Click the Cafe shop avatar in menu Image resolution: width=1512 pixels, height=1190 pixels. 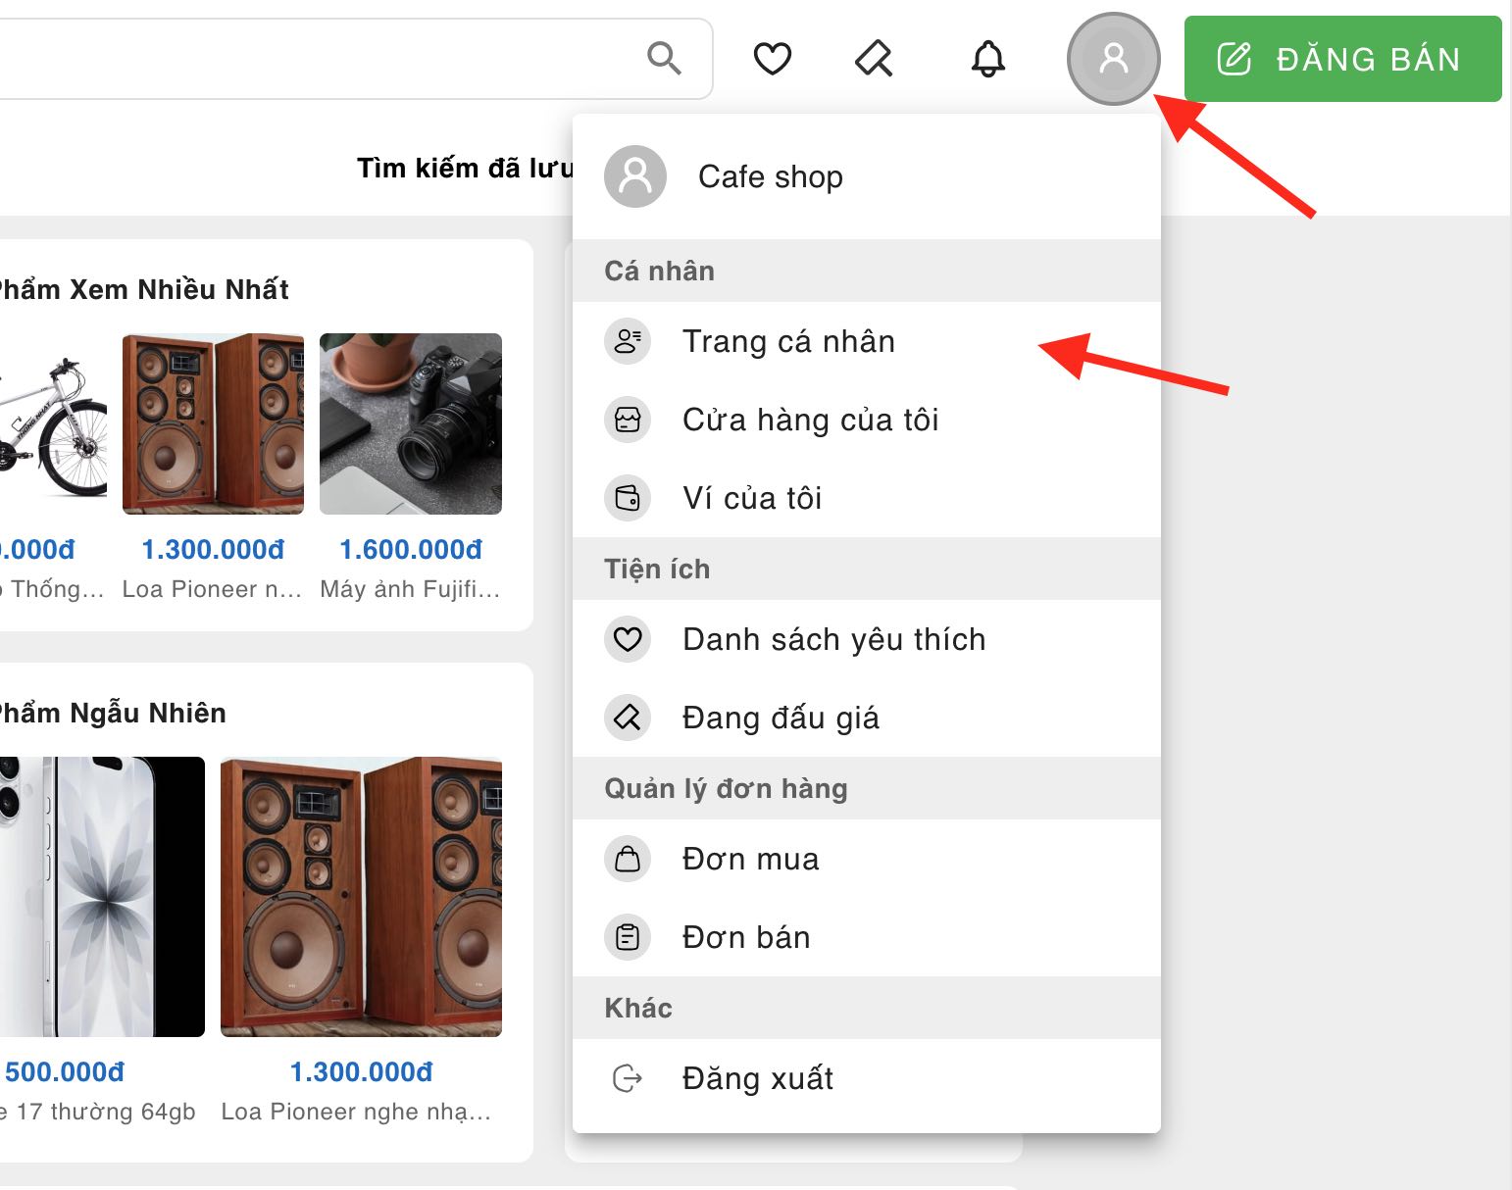[x=635, y=176]
